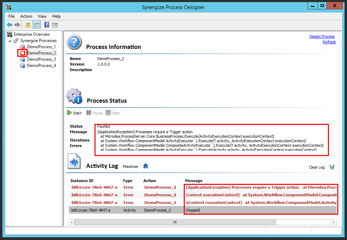This screenshot has width=347, height=240.
Task: Click the Process Information question mark icon
Action: [74, 42]
